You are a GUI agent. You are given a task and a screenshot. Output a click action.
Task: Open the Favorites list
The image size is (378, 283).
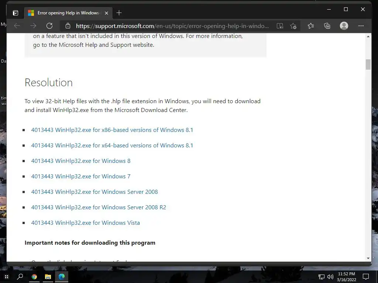[x=311, y=26]
